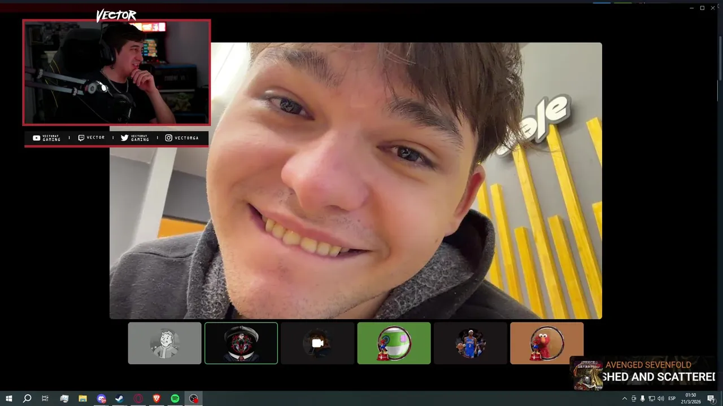Select the green background participant tile
The width and height of the screenshot is (723, 406).
[394, 343]
